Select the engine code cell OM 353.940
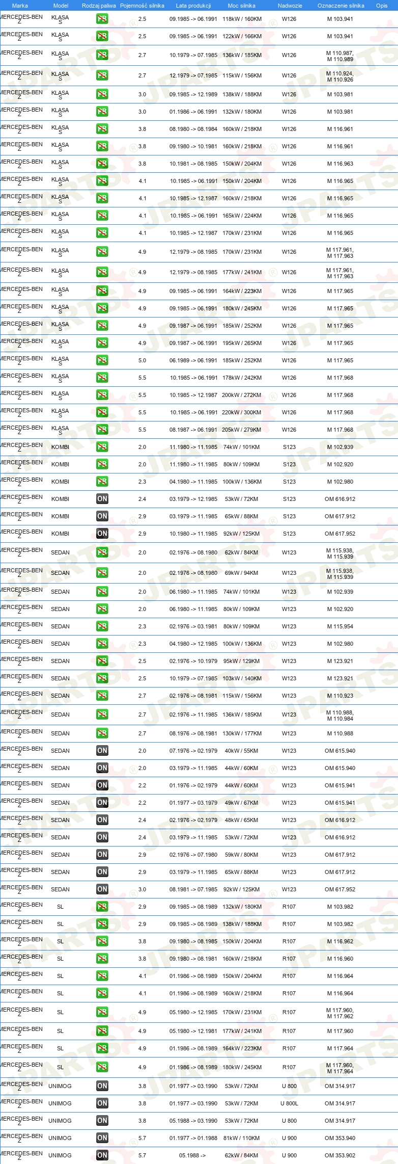The width and height of the screenshot is (398, 1164). tap(340, 1138)
